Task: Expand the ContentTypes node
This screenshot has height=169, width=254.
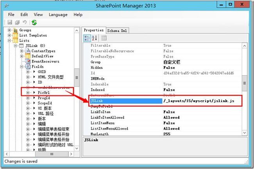Action: tap(22, 51)
